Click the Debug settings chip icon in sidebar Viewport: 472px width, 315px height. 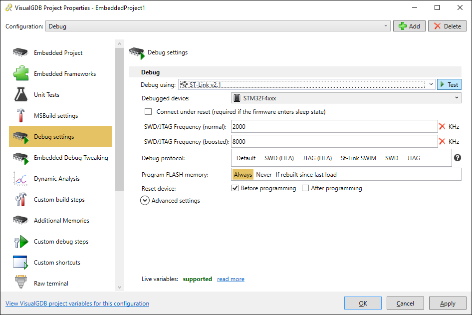coord(20,137)
